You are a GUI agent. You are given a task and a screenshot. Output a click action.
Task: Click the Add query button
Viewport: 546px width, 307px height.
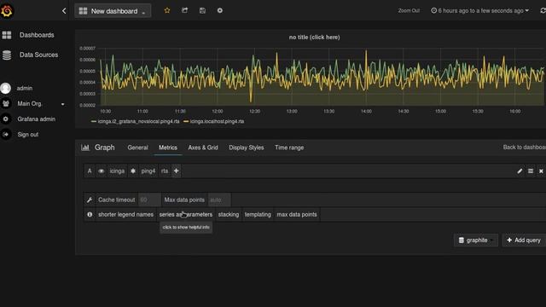[524, 240]
